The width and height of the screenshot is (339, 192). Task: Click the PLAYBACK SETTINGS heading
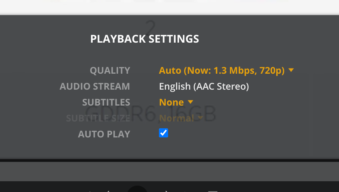click(145, 39)
